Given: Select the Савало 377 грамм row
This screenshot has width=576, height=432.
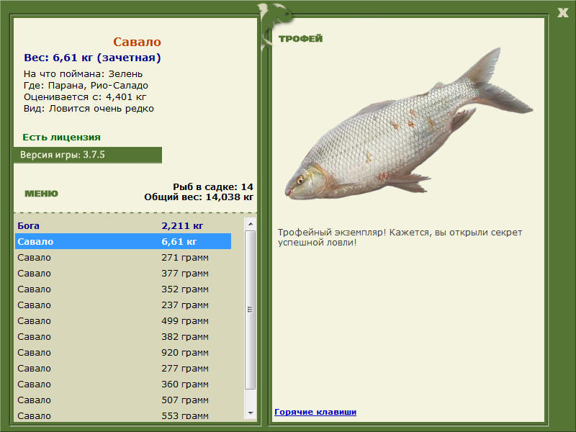Looking at the screenshot, I should pos(123,273).
